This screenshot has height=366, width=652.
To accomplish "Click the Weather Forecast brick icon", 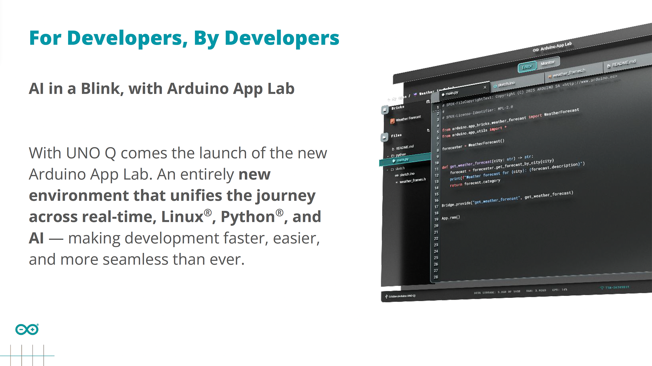I will [x=393, y=121].
